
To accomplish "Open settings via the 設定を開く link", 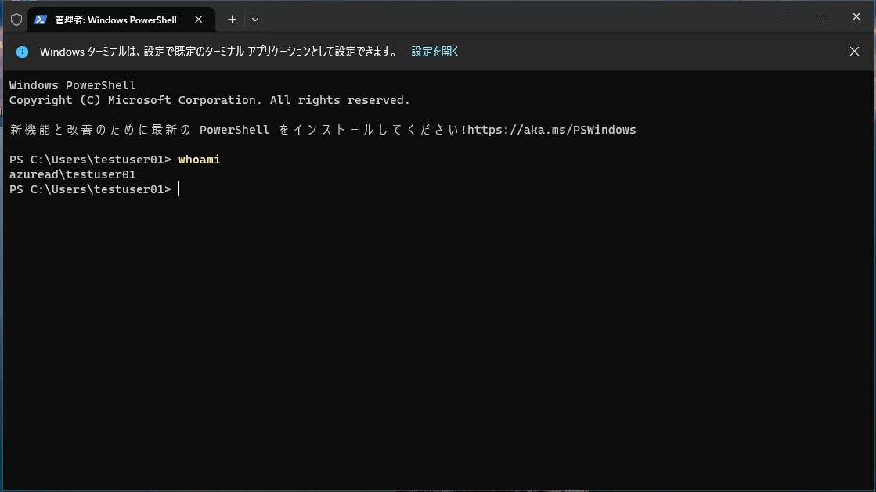I will [x=435, y=52].
